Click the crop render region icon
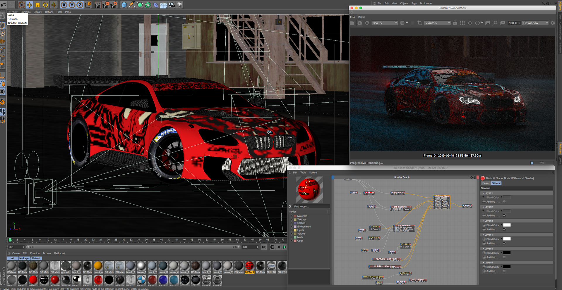 click(420, 23)
